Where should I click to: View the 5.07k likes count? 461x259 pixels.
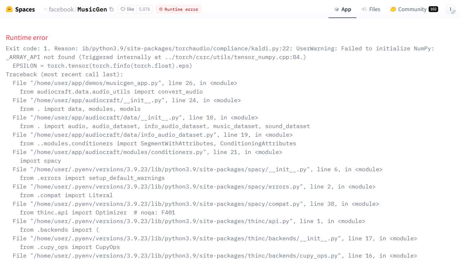click(144, 9)
